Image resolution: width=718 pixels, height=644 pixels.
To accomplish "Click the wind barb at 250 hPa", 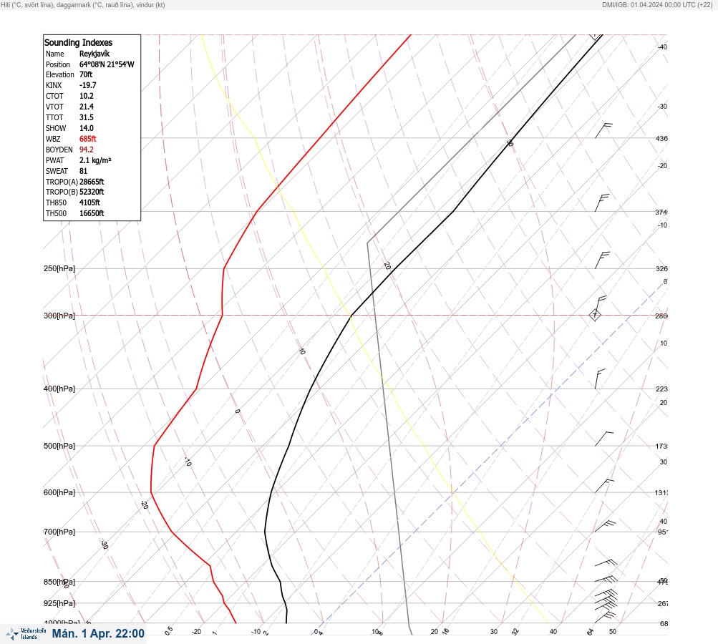I will pos(602,260).
